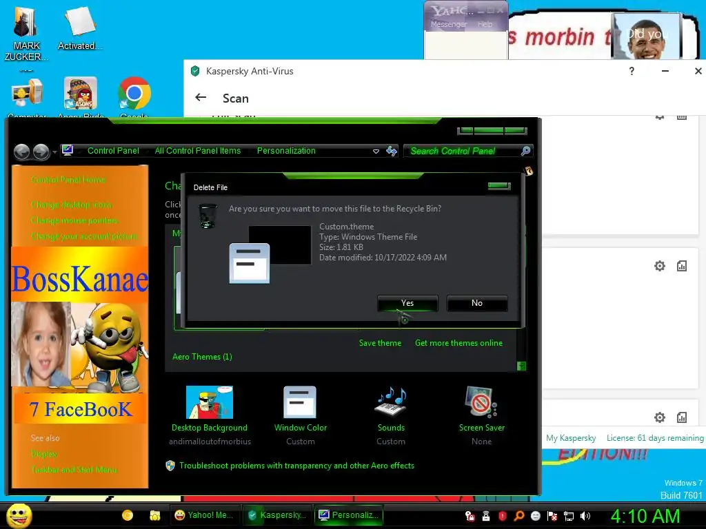Open the folder quick launch icon on taskbar

(155, 515)
